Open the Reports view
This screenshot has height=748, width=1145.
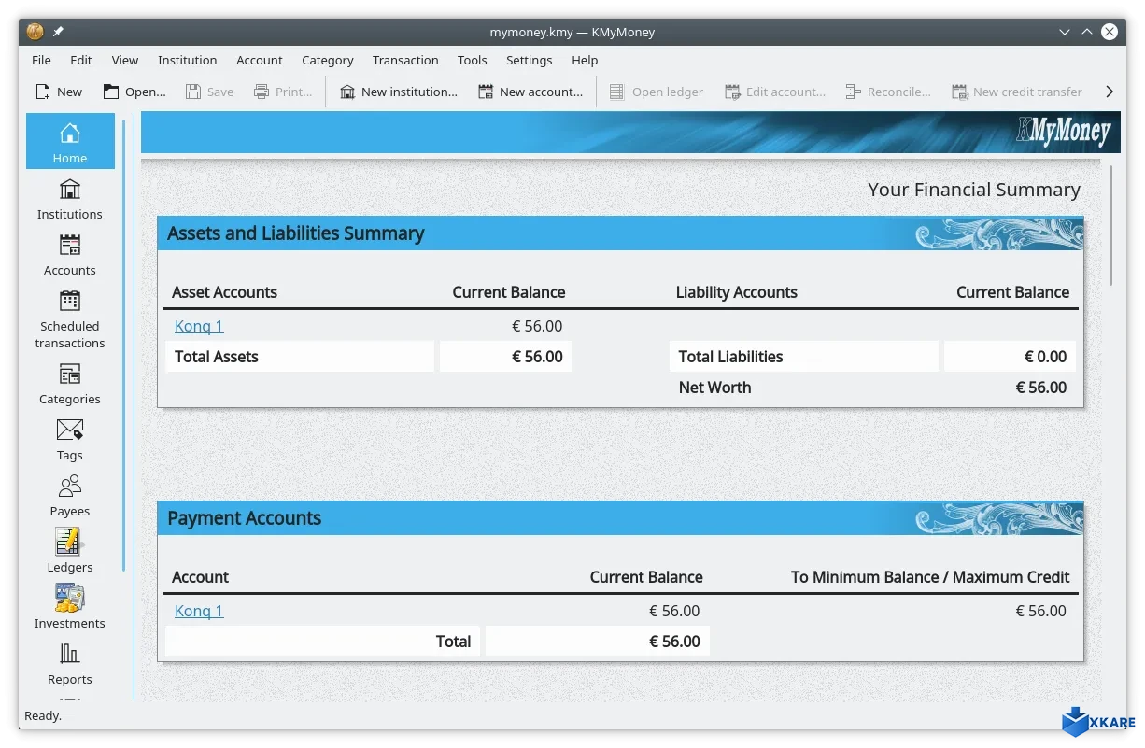pos(70,664)
